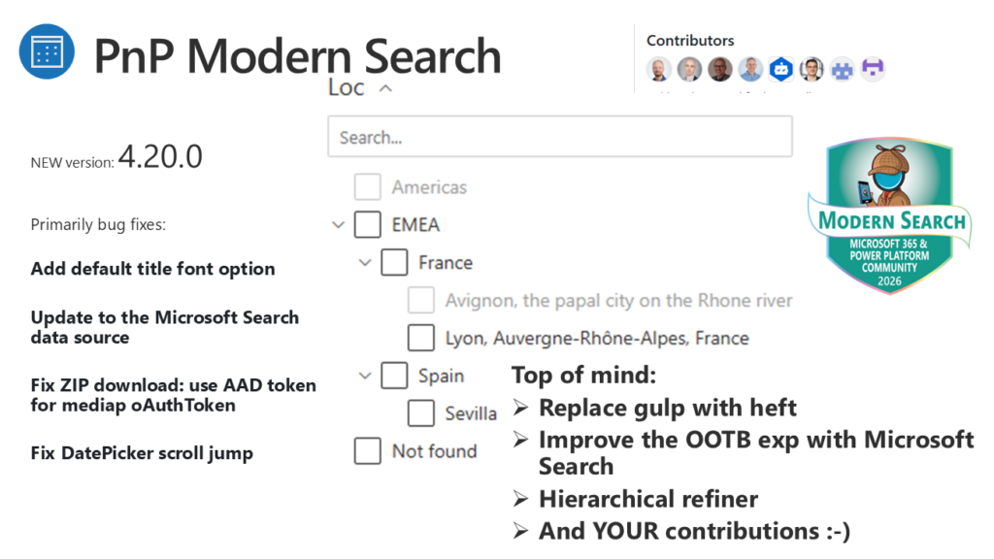The width and height of the screenshot is (994, 559).
Task: Enable the Lyon, Auvergne-Rhône-Alpes checkbox
Action: click(420, 339)
